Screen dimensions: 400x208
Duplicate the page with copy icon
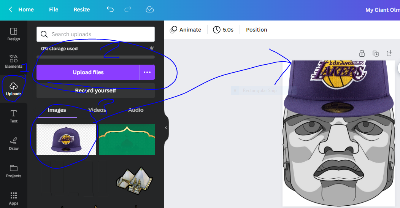(x=376, y=53)
